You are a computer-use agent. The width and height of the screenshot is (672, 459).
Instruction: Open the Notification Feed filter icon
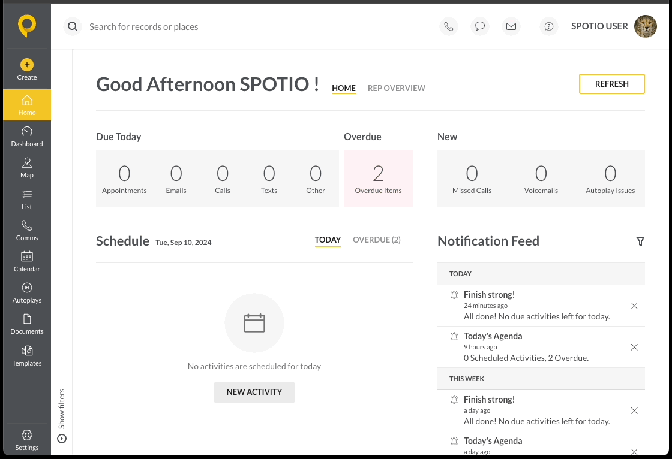click(x=640, y=241)
